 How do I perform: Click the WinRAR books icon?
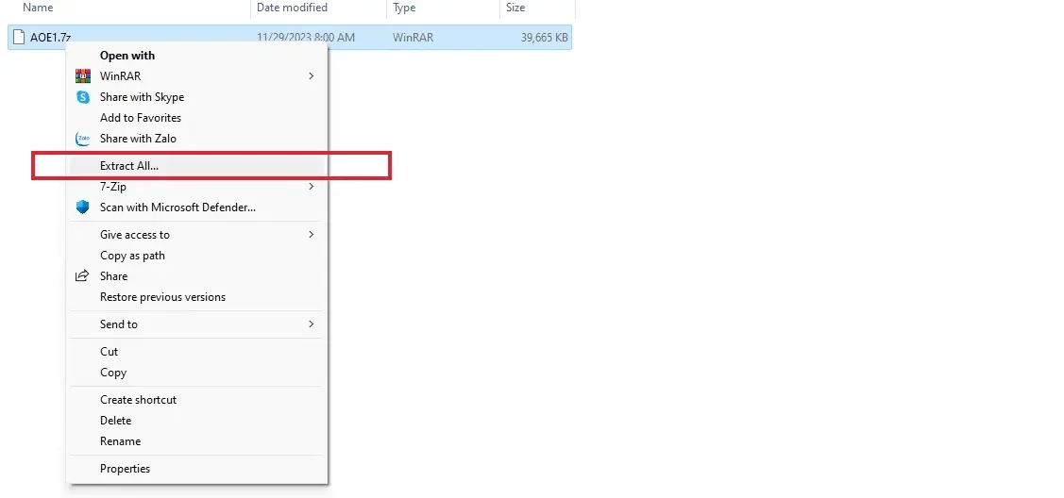[x=82, y=76]
